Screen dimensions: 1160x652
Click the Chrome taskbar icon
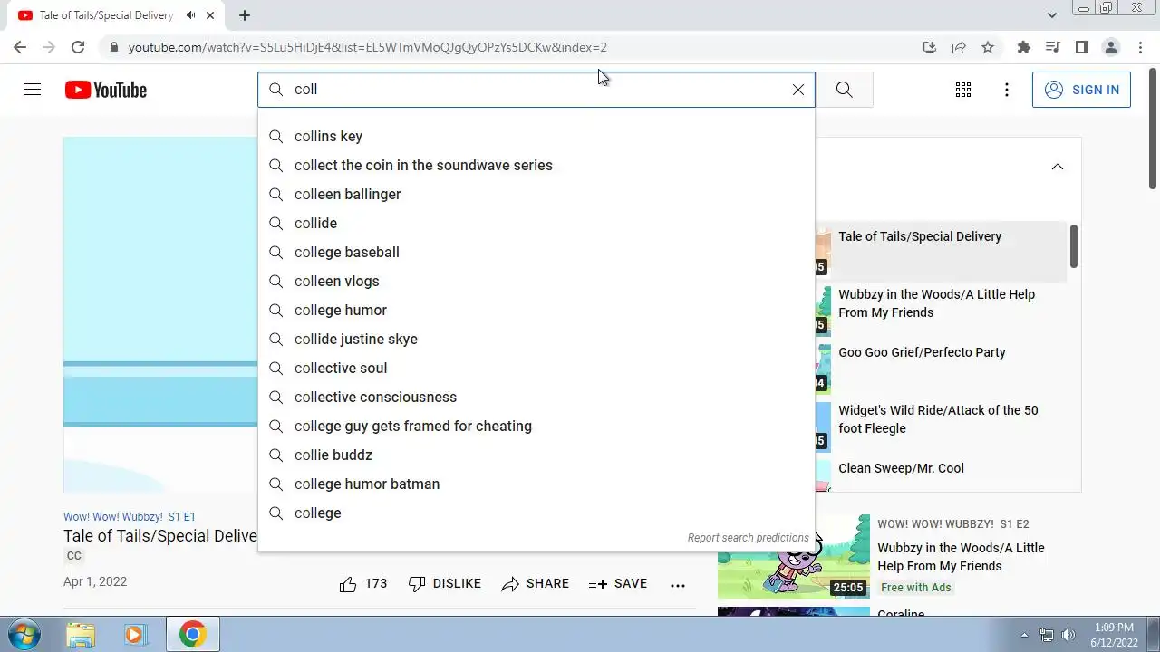coord(192,634)
